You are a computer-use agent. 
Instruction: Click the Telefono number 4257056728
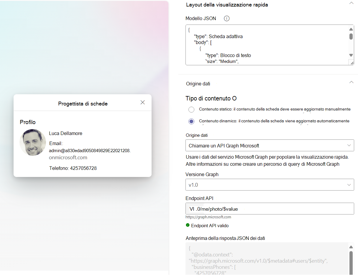point(83,168)
